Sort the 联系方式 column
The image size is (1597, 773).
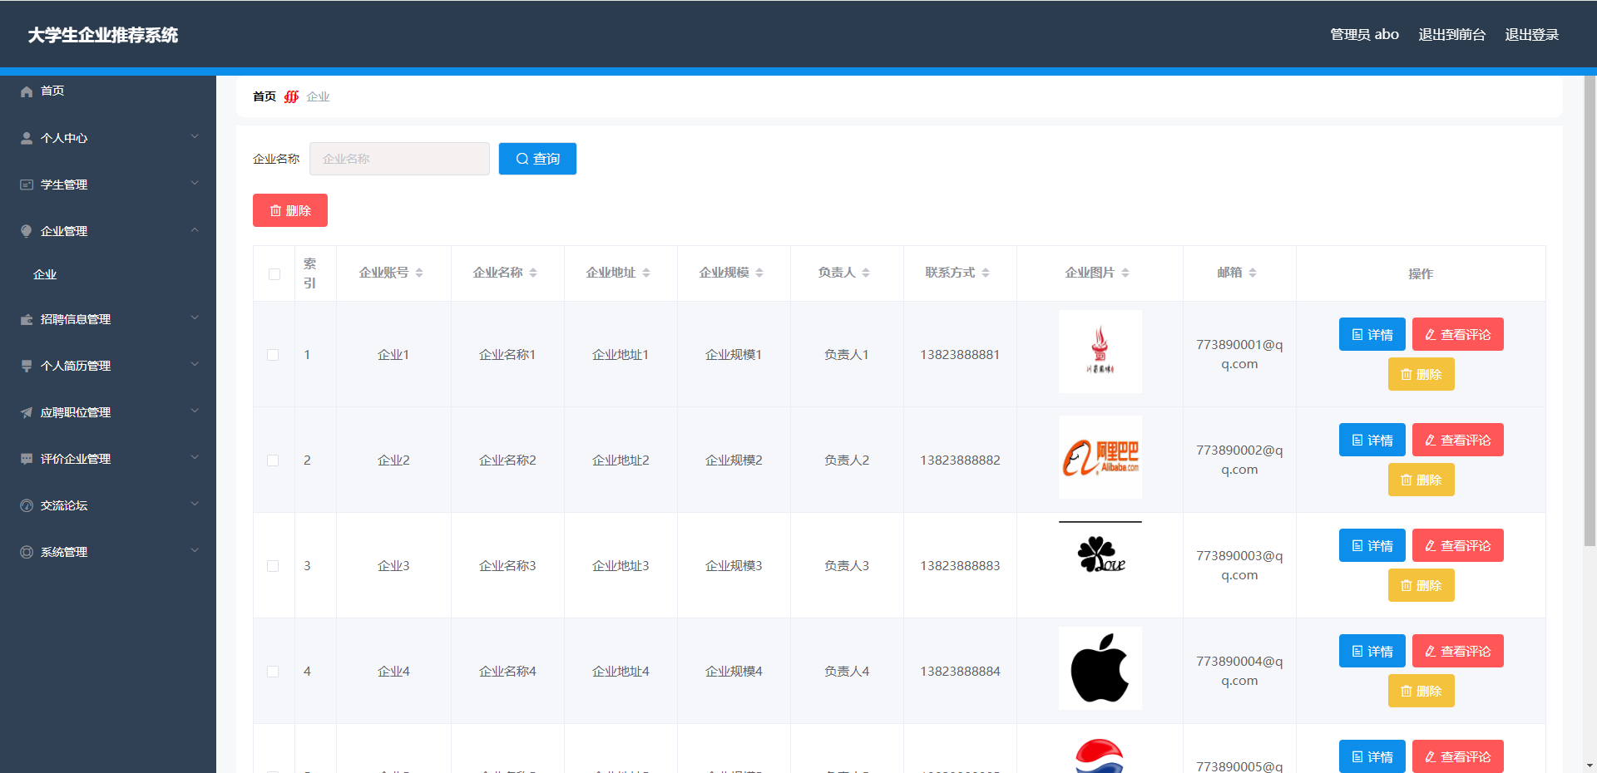click(986, 273)
